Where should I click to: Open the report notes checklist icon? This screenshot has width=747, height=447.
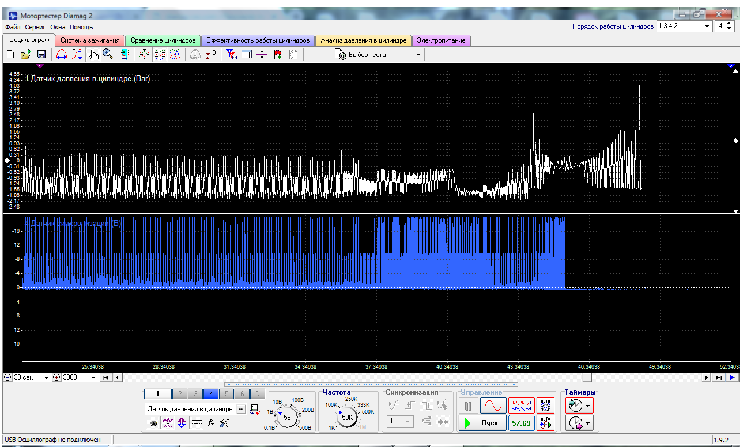[x=293, y=54]
